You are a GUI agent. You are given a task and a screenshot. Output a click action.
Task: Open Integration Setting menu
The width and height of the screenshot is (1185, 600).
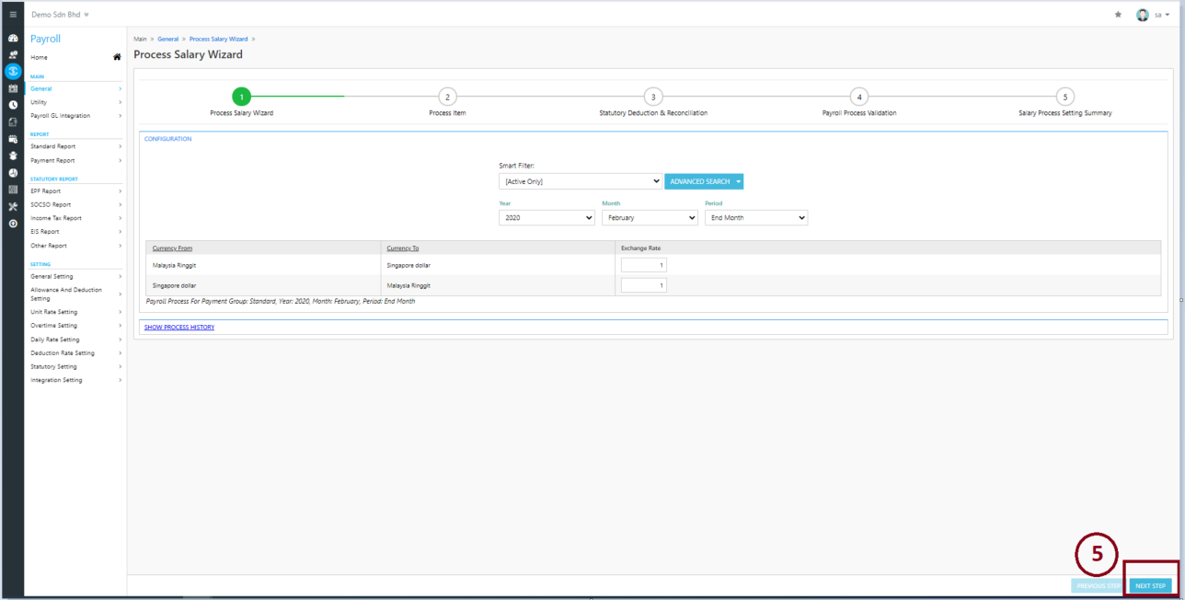pos(75,380)
